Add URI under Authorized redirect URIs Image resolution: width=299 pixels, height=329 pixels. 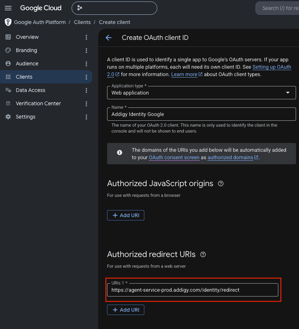tap(126, 310)
